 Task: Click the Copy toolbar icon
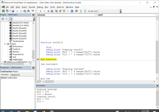tap(21, 11)
